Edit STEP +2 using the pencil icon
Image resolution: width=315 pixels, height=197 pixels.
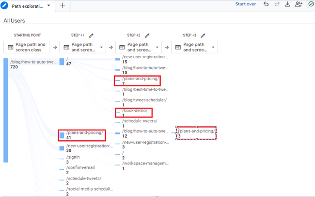[147, 35]
